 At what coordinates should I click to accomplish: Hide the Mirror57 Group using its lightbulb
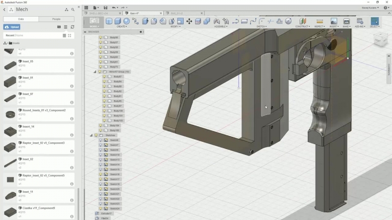100,72
